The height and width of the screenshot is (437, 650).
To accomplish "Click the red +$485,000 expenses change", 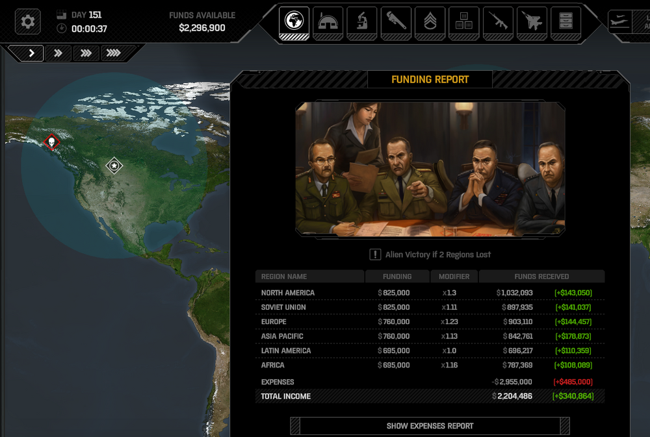I will click(573, 382).
